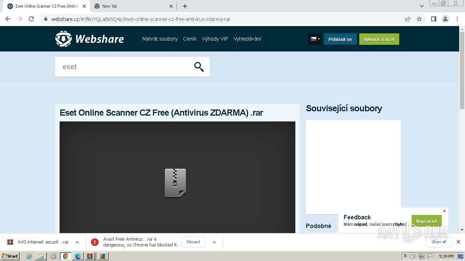
Task: Close the Feedback popup
Action: (444, 211)
